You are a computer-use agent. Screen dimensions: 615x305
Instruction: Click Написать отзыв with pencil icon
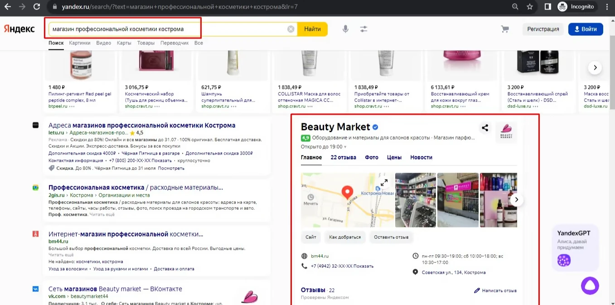(495, 290)
